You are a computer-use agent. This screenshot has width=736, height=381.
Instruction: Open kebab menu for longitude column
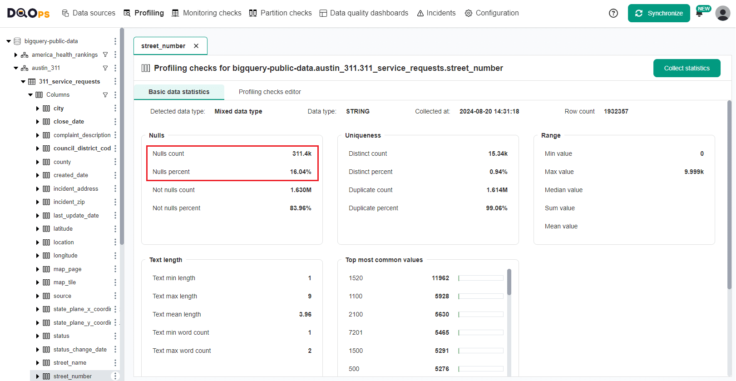(115, 256)
